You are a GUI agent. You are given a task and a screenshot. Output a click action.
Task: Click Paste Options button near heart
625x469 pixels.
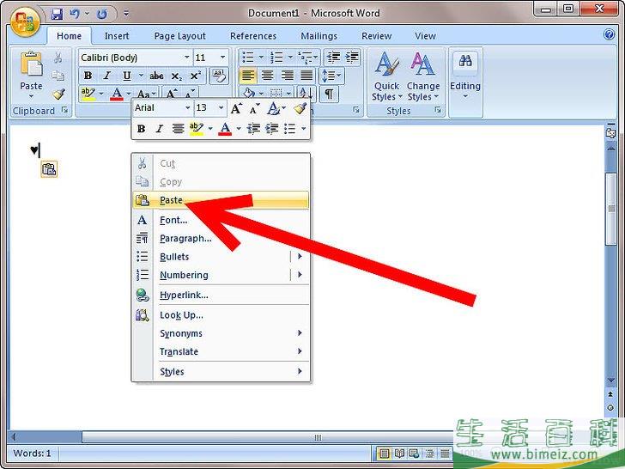pyautogui.click(x=49, y=169)
